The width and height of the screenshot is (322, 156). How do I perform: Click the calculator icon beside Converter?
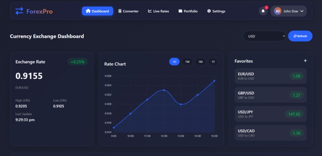(120, 11)
